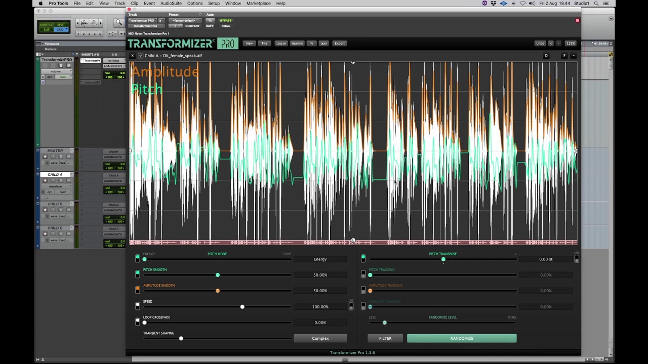Click the volume icon in the macOS menu bar
648x364 pixels.
tap(532, 3)
